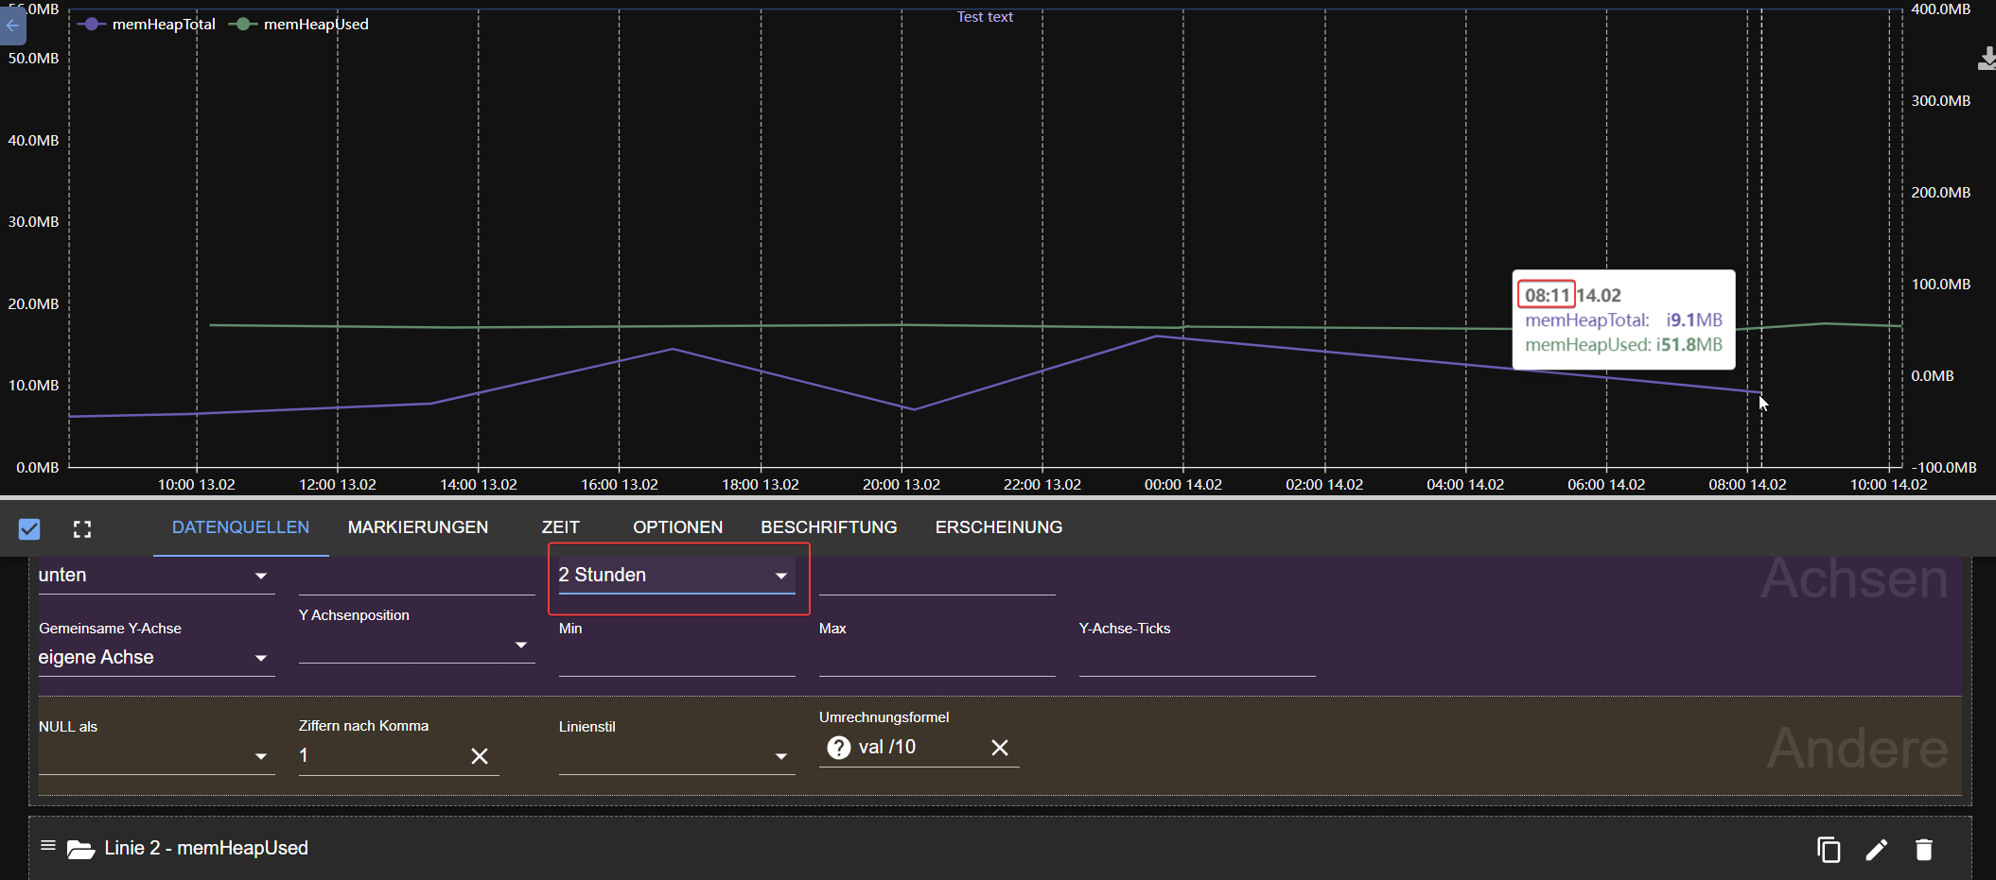
Task: Open the MARKIERUNGEN tab
Action: 417,527
